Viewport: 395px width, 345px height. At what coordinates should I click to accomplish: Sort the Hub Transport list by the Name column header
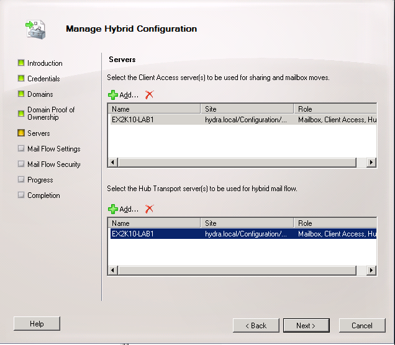155,223
